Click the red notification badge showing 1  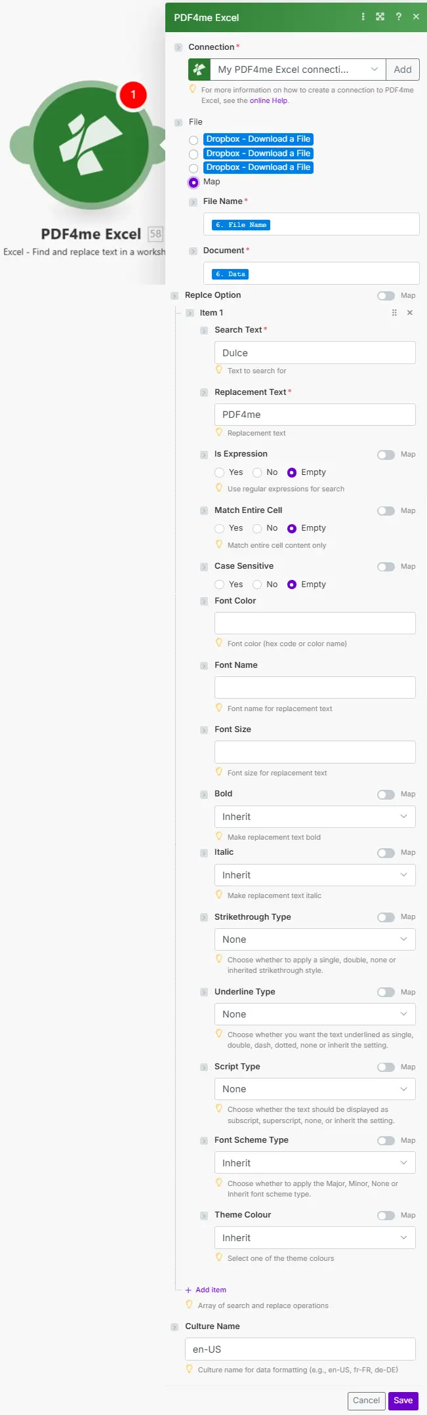(x=133, y=95)
